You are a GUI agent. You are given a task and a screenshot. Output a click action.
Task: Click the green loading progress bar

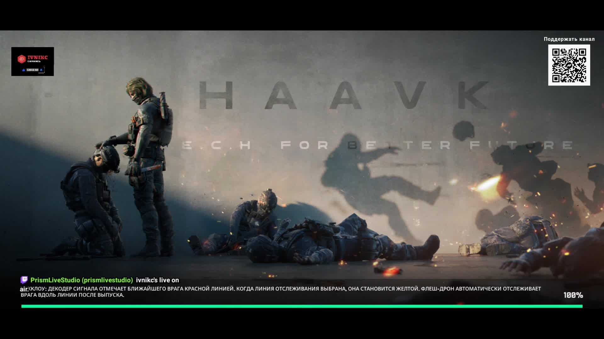pyautogui.click(x=301, y=306)
